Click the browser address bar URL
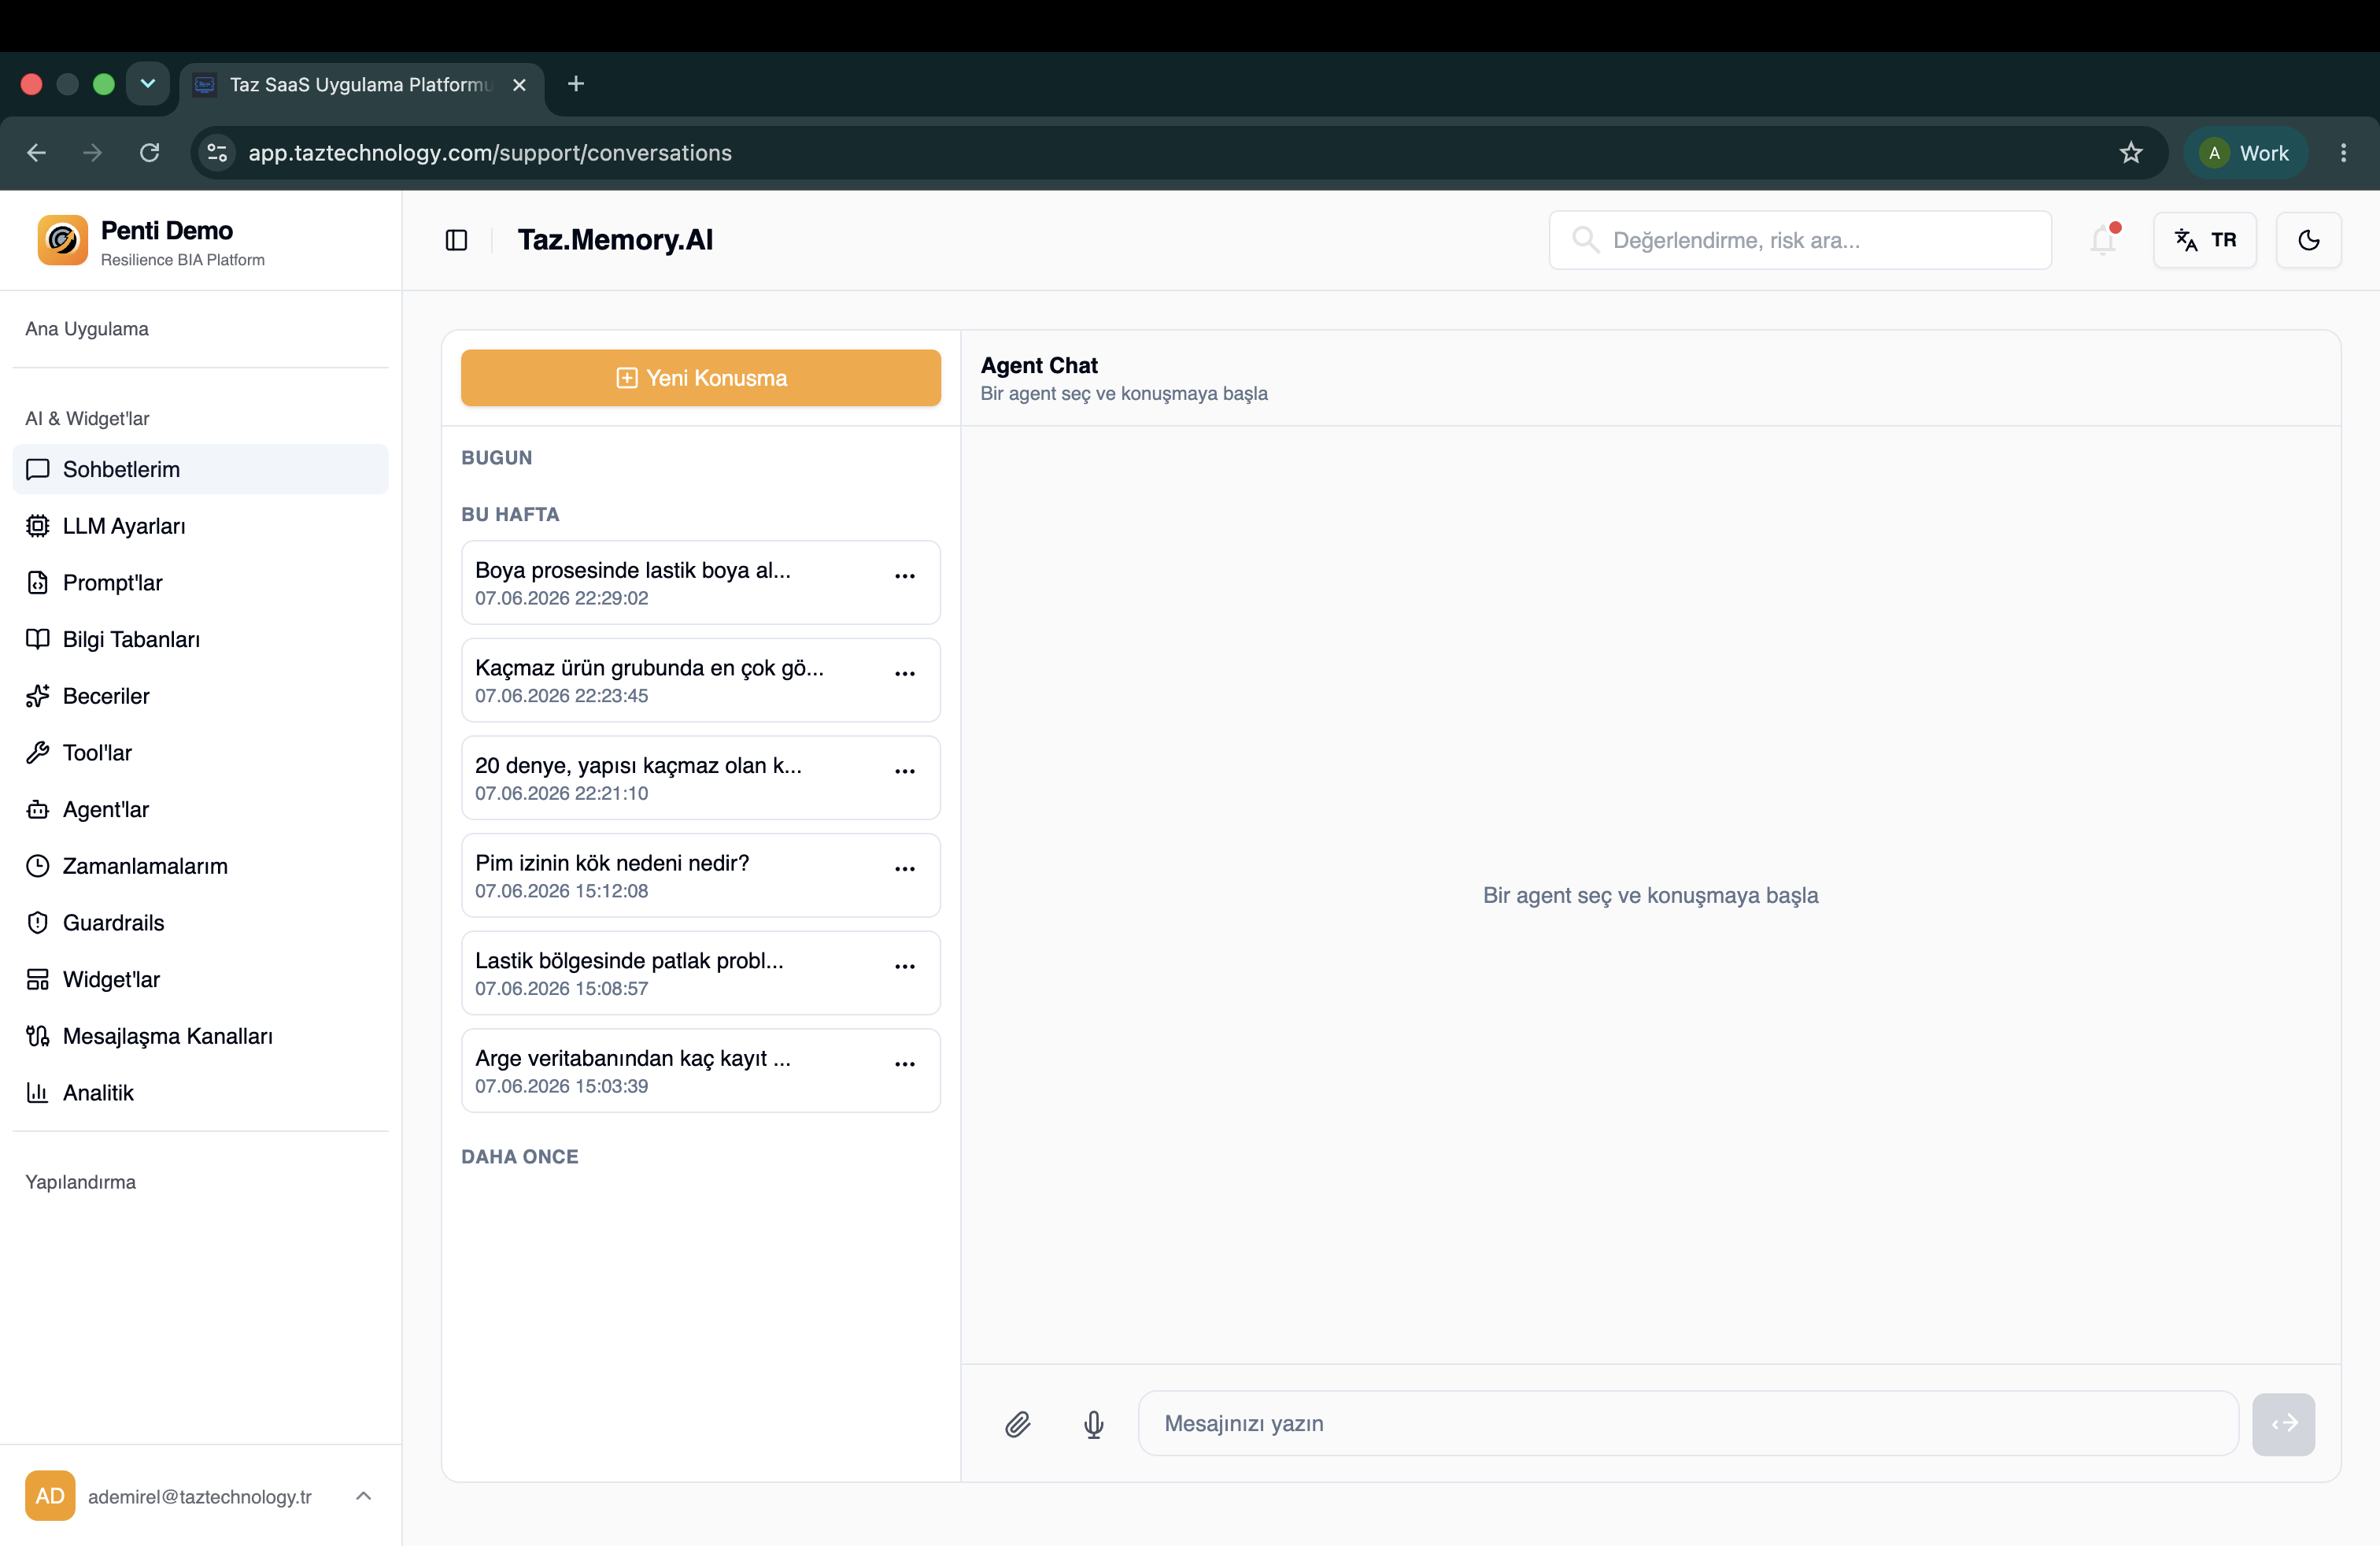Screen dimensions: 2380x1546 (x=490, y=153)
